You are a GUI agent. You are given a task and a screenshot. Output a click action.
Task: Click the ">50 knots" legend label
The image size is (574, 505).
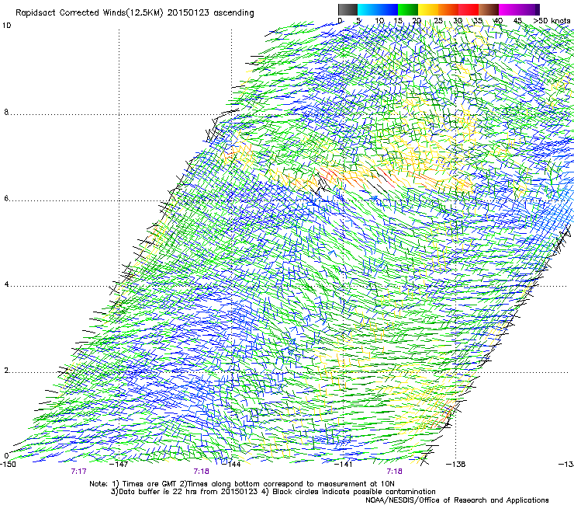(552, 20)
